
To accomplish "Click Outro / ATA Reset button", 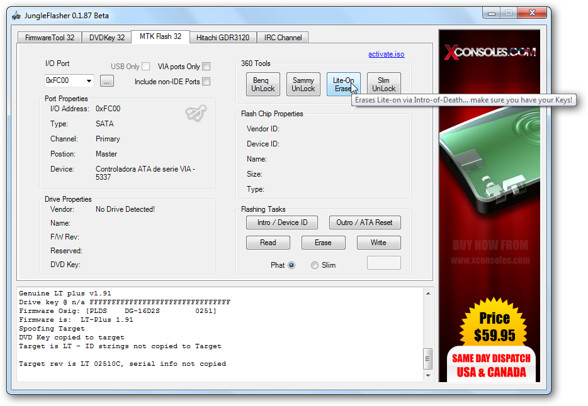I will coord(365,222).
